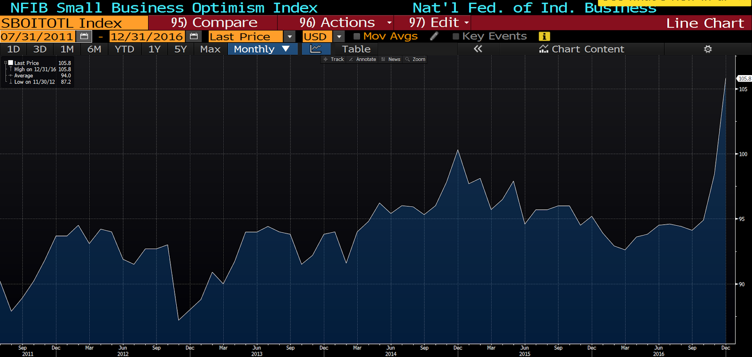This screenshot has height=357, width=752.
Task: Click the News list icon
Action: coord(383,60)
